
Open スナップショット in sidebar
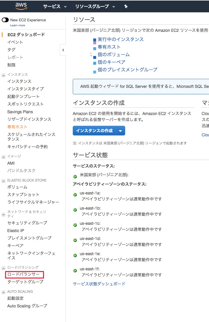click(x=23, y=195)
